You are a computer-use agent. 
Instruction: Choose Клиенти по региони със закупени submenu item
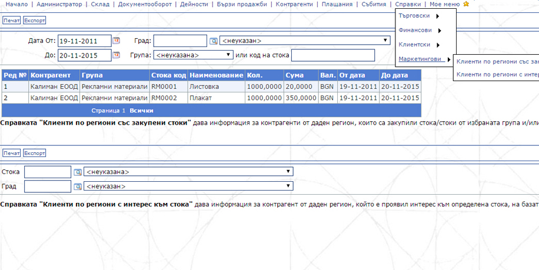(x=497, y=62)
